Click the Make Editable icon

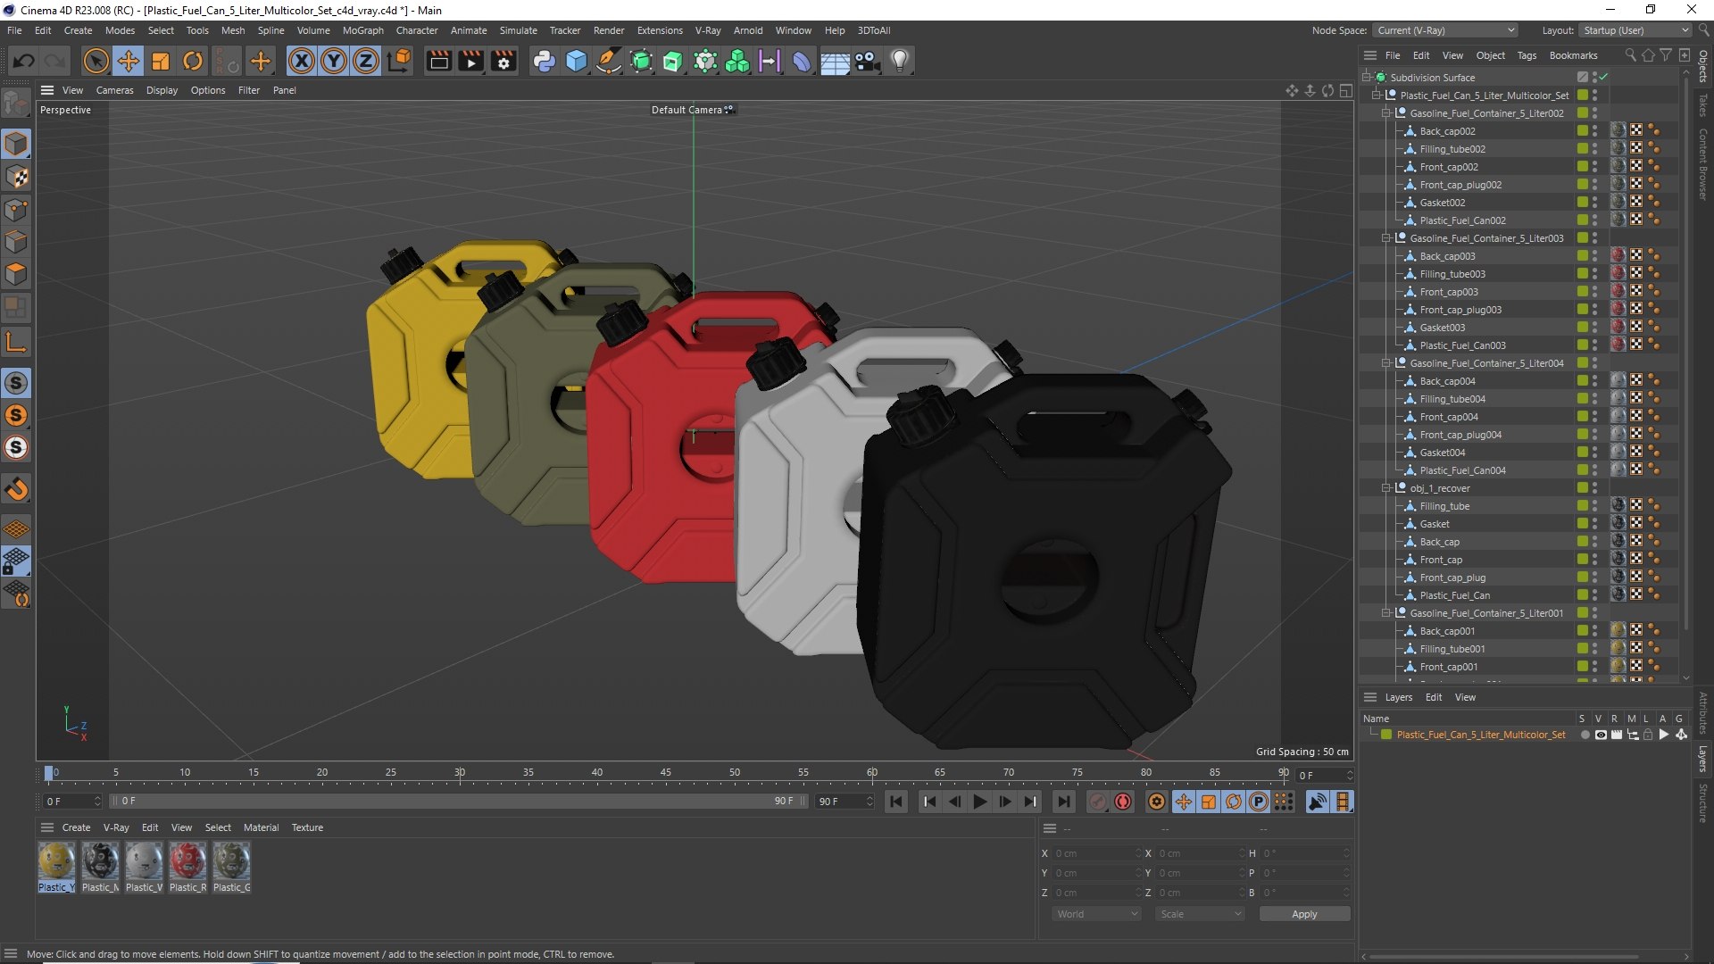point(16,104)
